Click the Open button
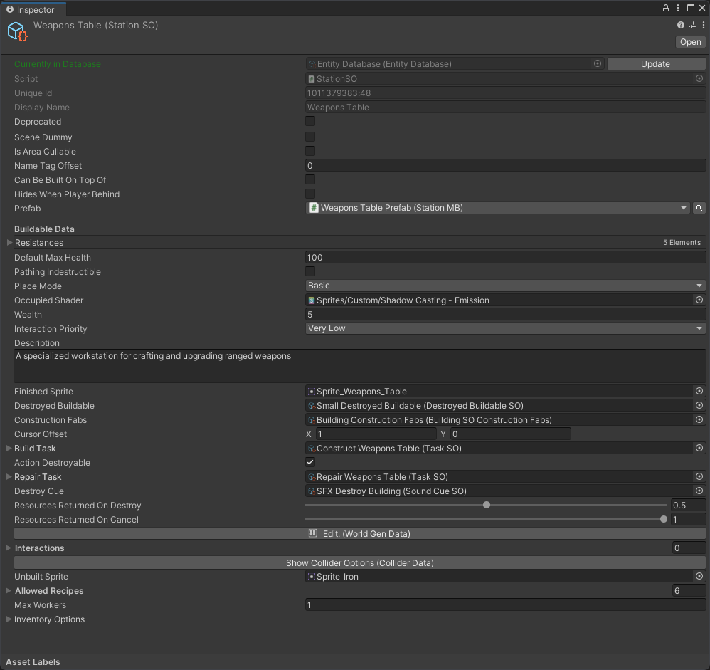This screenshot has height=670, width=710. click(x=690, y=42)
